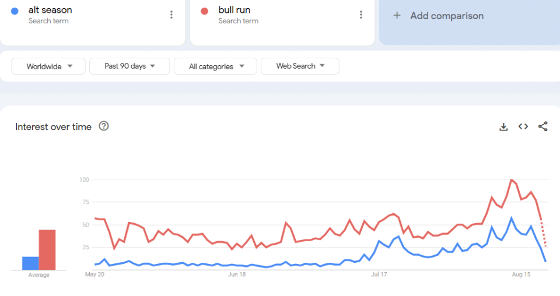Viewport: 560px width, 296px height.
Task: Open the Worldwide region dropdown
Action: click(48, 66)
